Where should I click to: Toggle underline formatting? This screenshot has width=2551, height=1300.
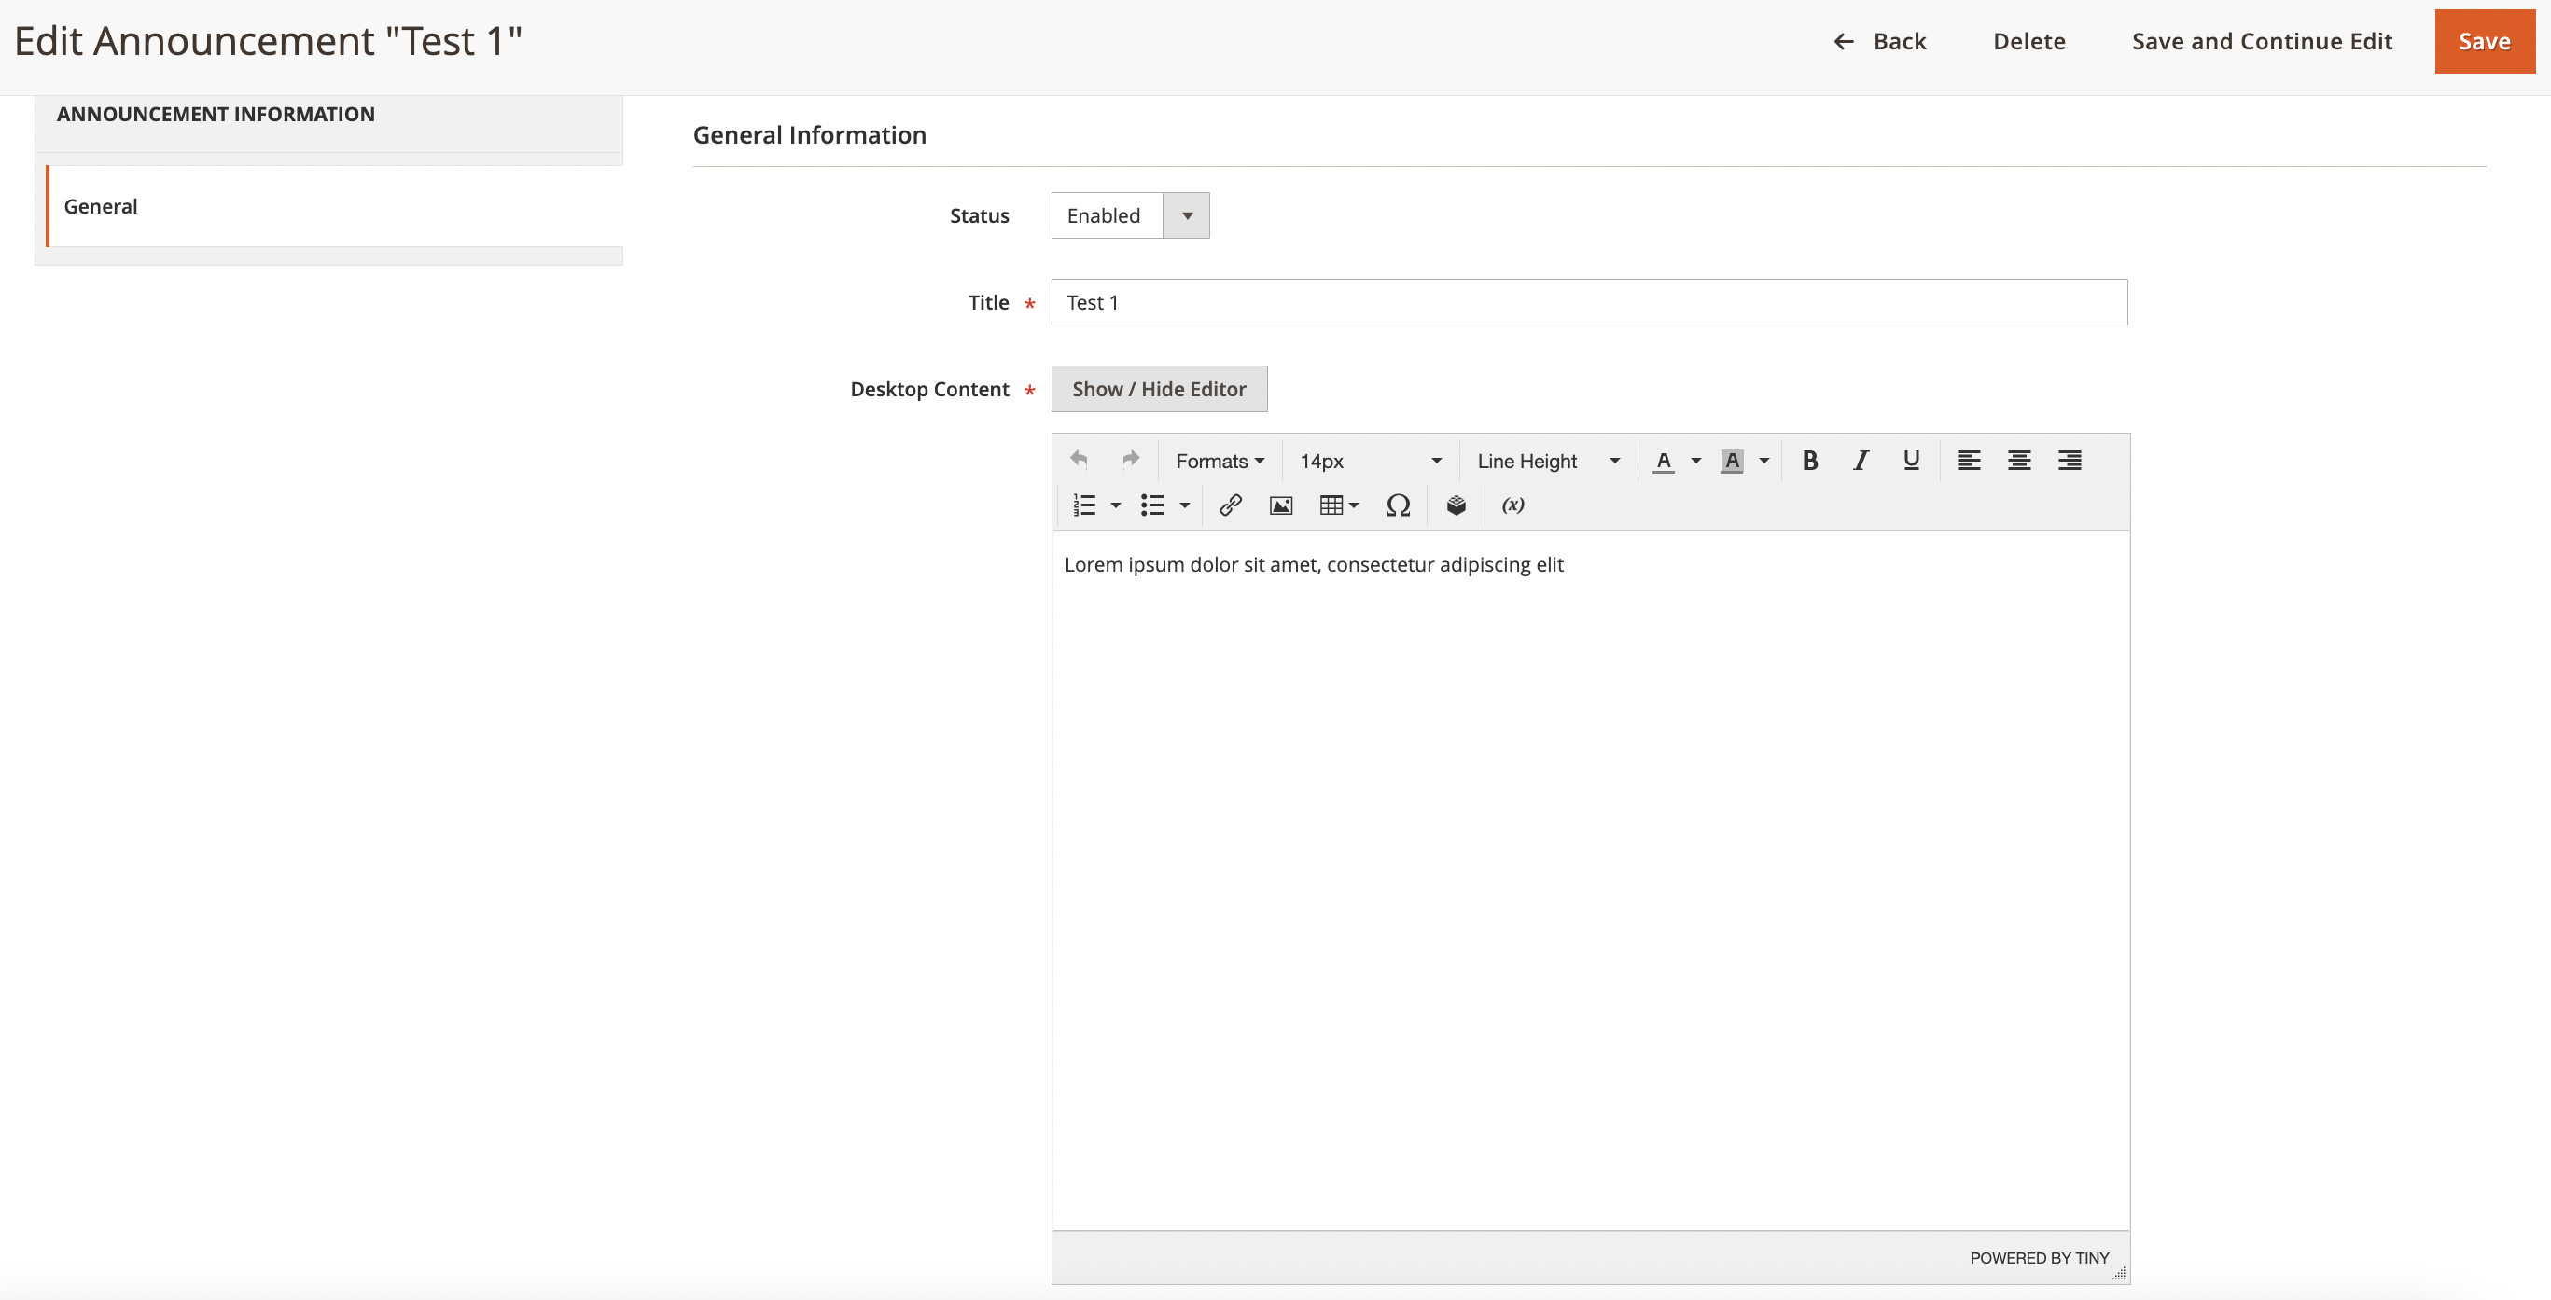1911,461
